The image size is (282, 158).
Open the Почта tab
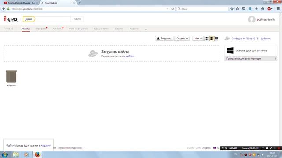[8, 29]
